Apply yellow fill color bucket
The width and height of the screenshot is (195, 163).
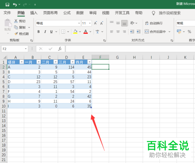pyautogui.click(x=75, y=32)
